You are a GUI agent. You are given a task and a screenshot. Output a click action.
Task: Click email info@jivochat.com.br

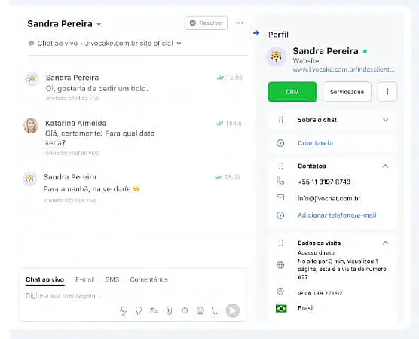coord(329,198)
